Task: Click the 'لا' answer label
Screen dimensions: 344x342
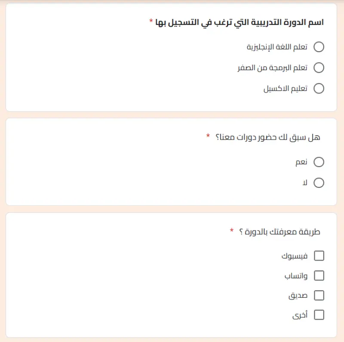Action: tap(305, 183)
